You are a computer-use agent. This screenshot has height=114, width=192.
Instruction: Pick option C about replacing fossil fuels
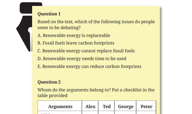pos(86,51)
